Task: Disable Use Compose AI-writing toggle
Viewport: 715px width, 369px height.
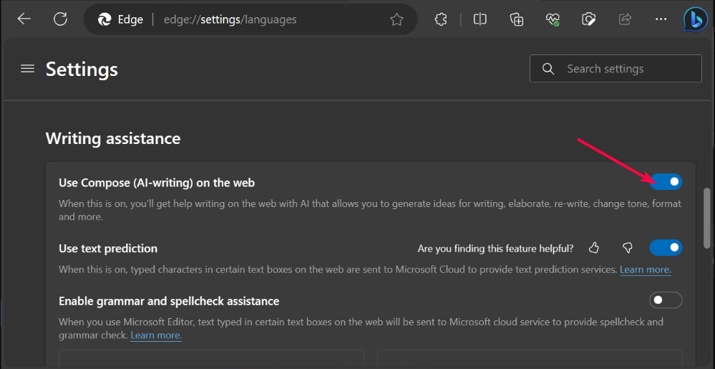Action: click(x=666, y=182)
